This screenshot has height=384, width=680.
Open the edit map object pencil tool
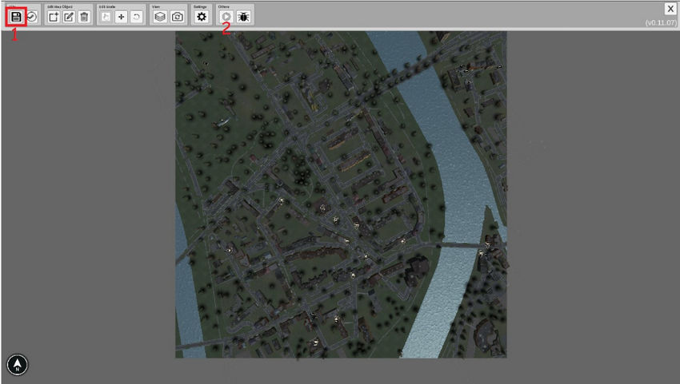pos(69,17)
